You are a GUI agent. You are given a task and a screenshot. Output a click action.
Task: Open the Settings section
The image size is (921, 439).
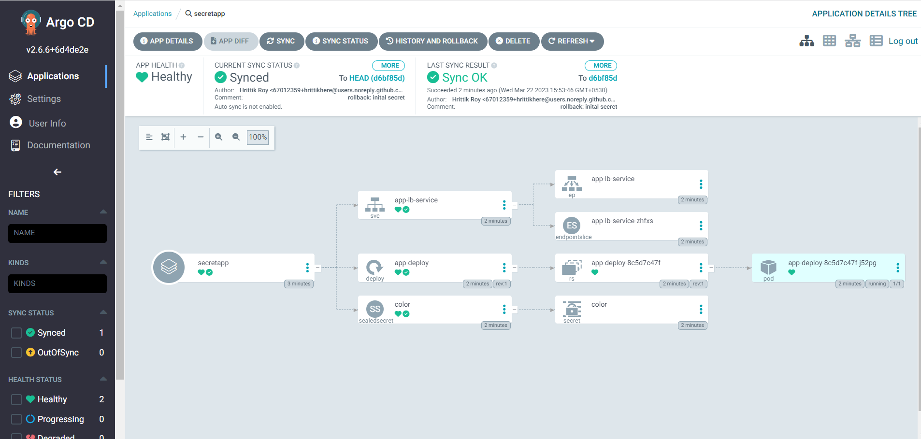click(43, 99)
